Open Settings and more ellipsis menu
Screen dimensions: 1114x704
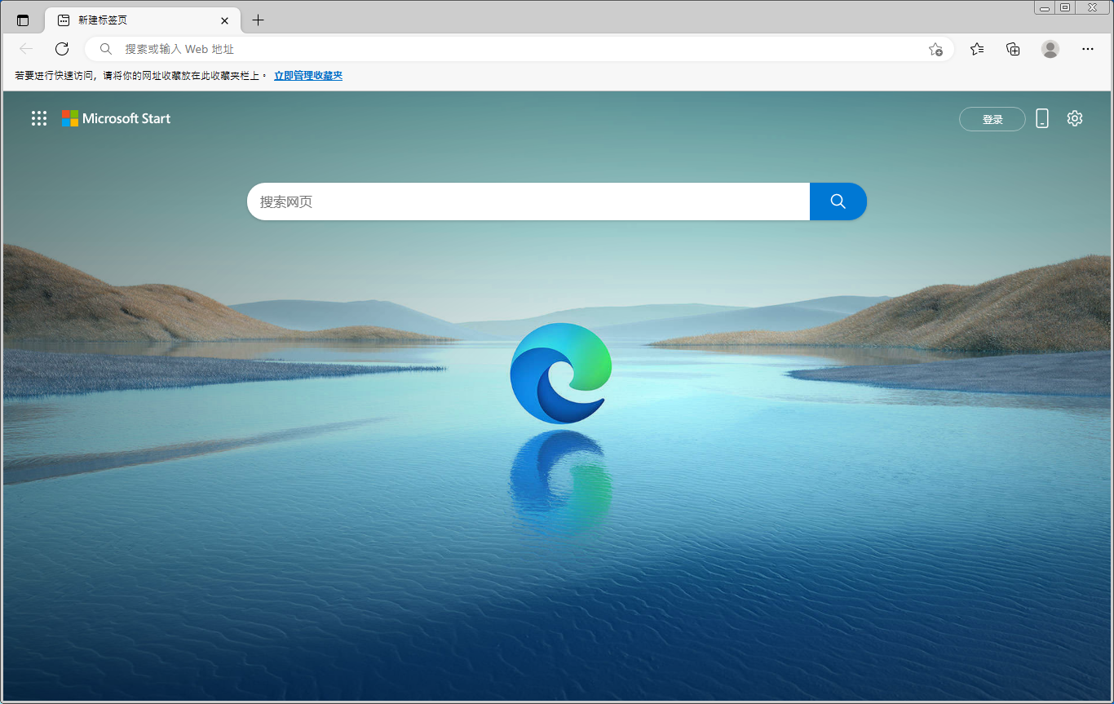pos(1087,49)
